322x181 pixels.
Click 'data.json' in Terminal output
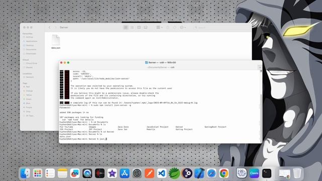(65, 136)
